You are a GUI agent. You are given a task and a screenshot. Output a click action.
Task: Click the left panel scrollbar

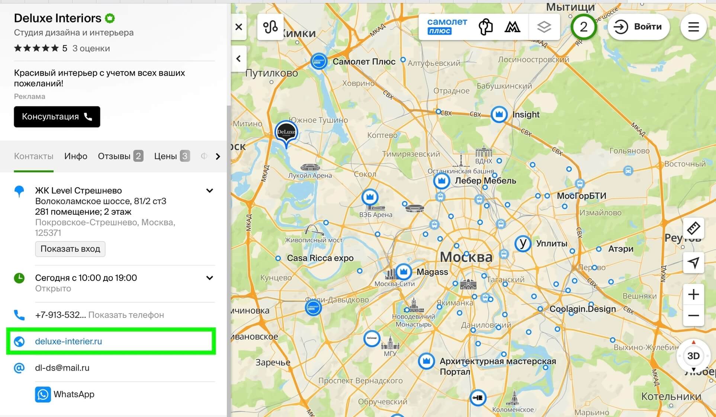pos(229,260)
